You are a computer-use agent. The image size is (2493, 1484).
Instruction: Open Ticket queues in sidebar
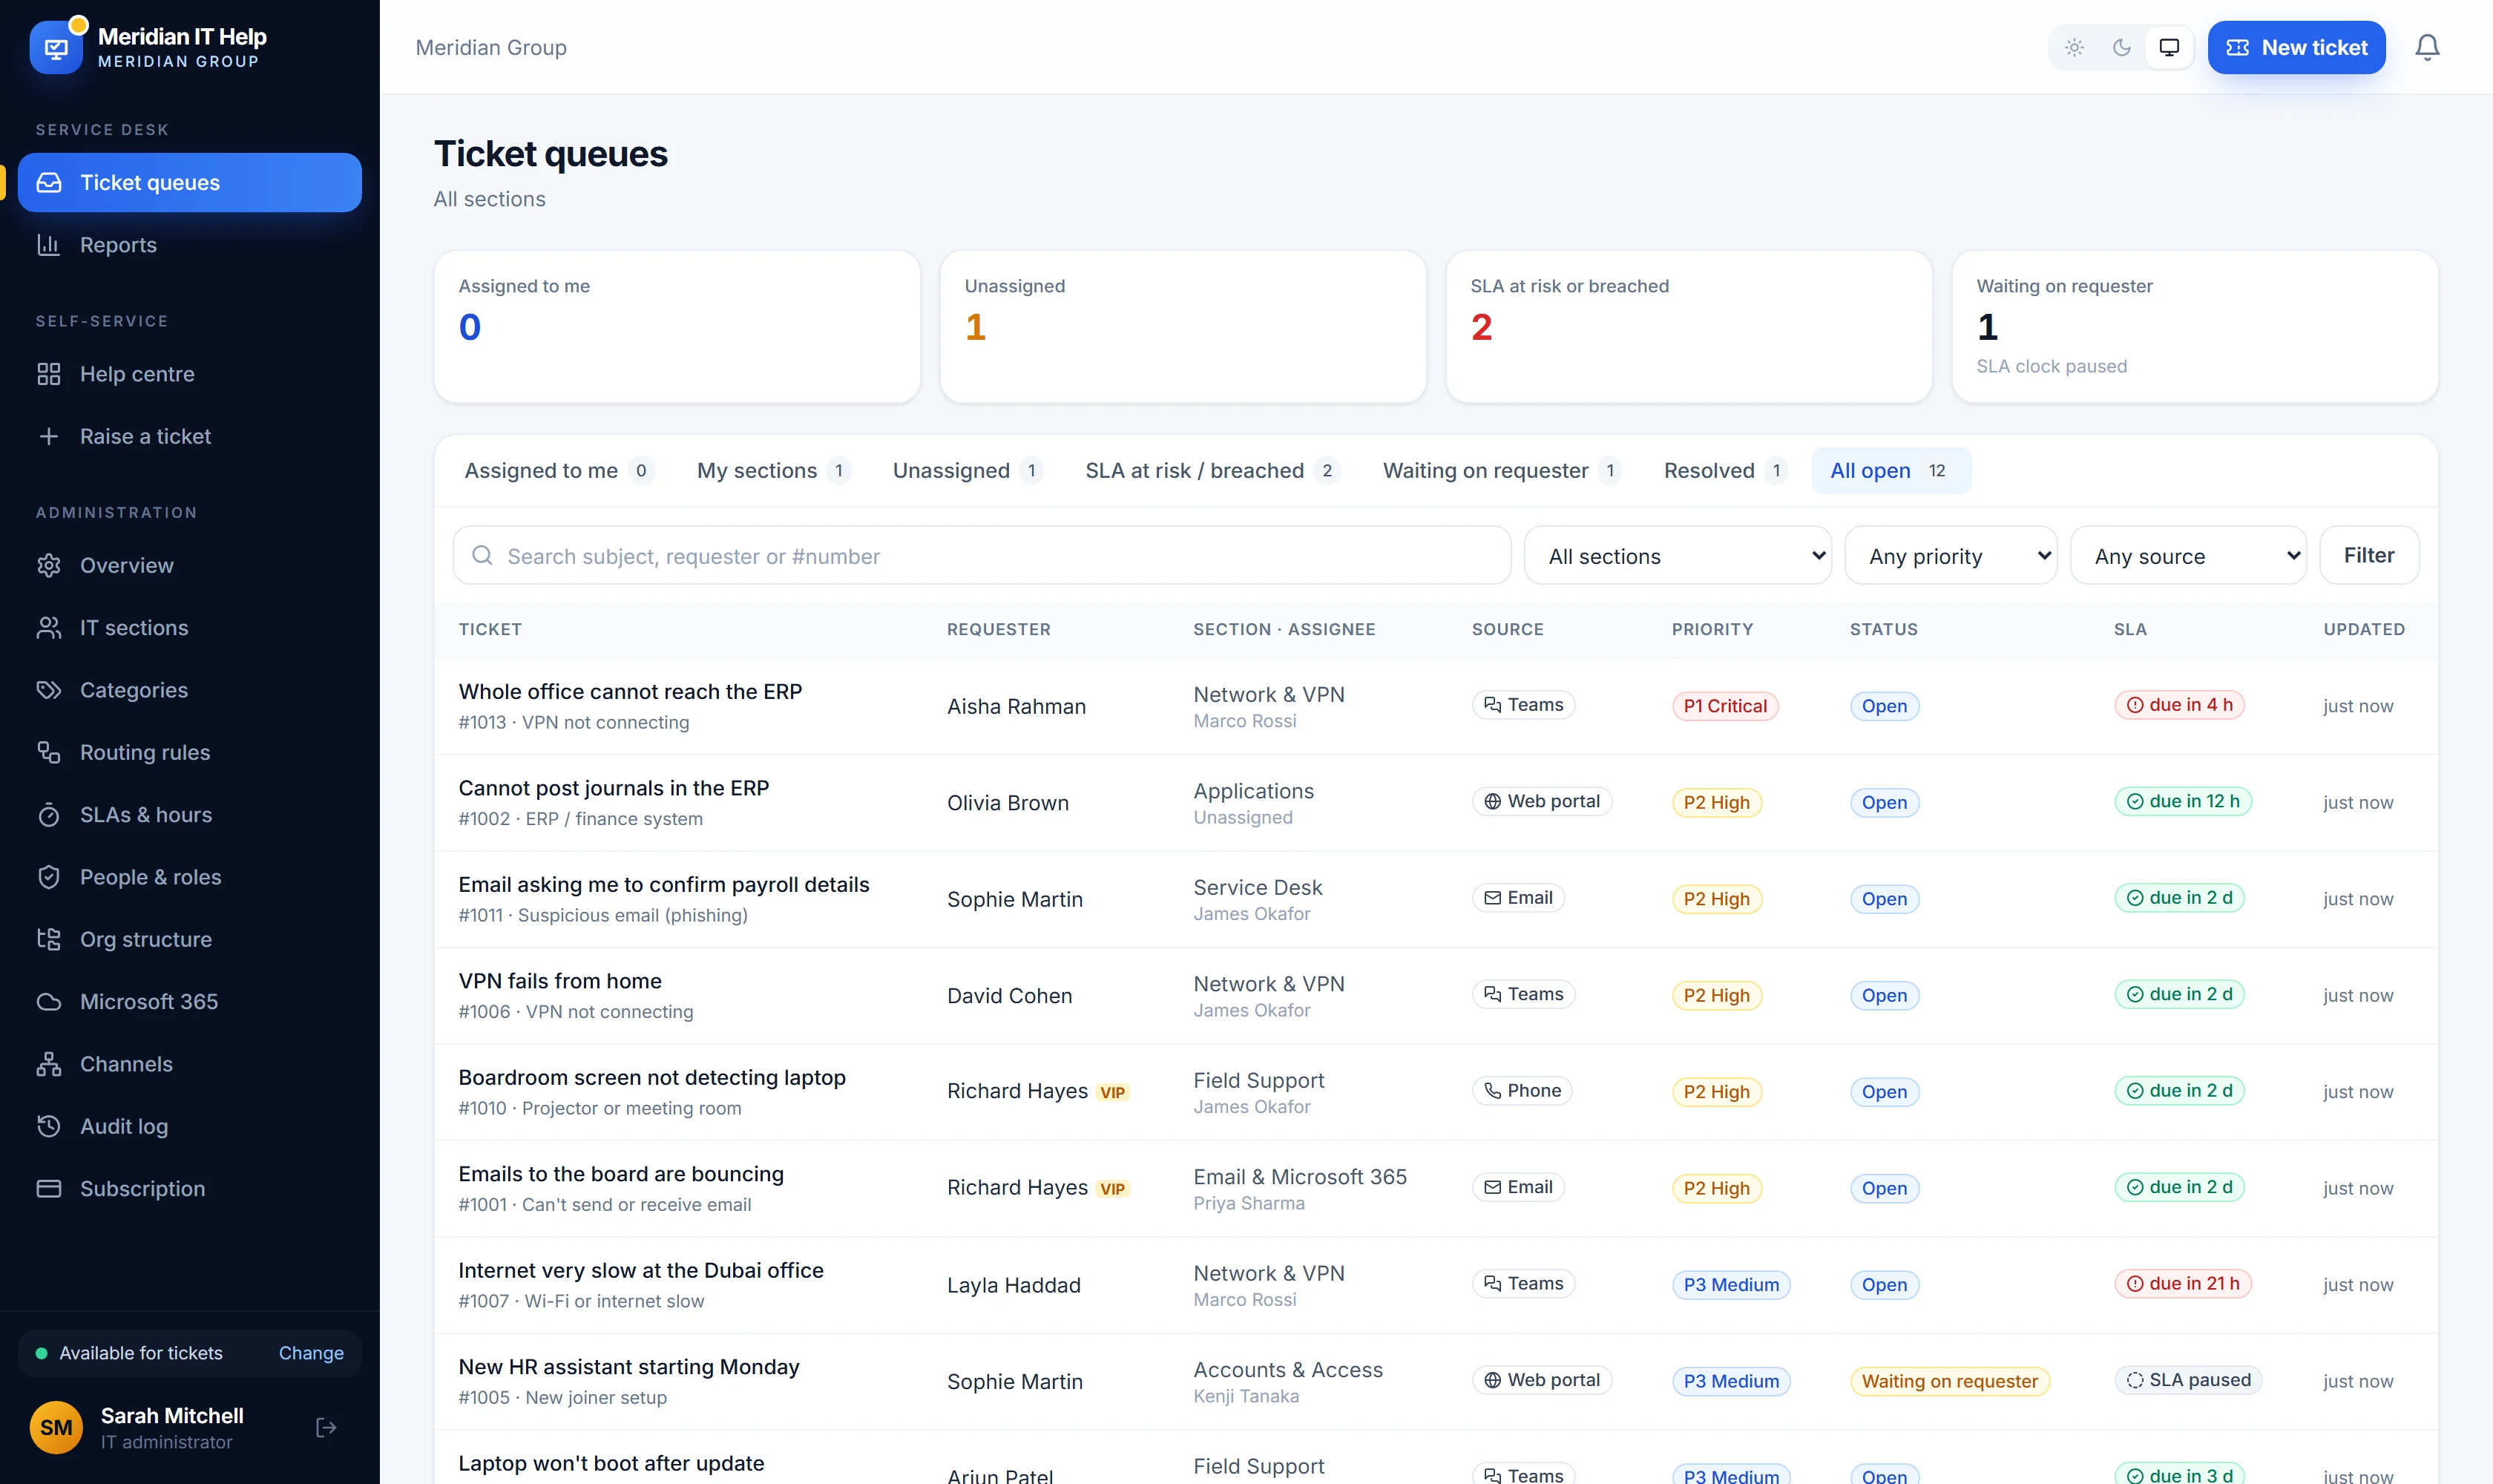pos(190,183)
